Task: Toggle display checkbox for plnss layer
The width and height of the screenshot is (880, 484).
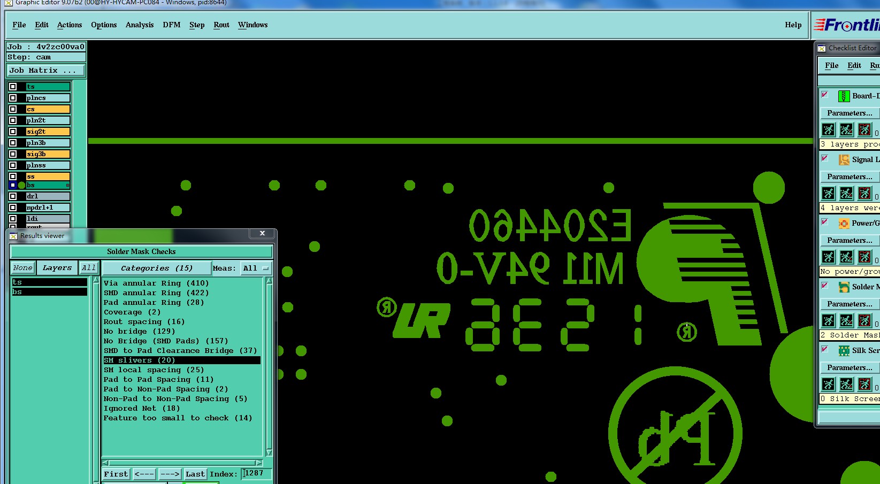Action: click(x=13, y=165)
